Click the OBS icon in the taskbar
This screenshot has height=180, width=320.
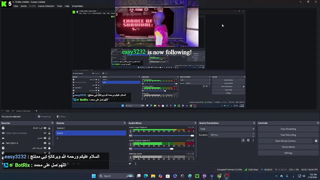[226, 176]
